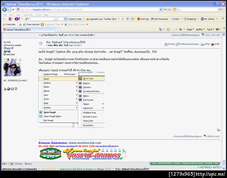Screen dimensions: 227x178
Task: Click the poster's hooded avatar picture
Action: point(12,67)
